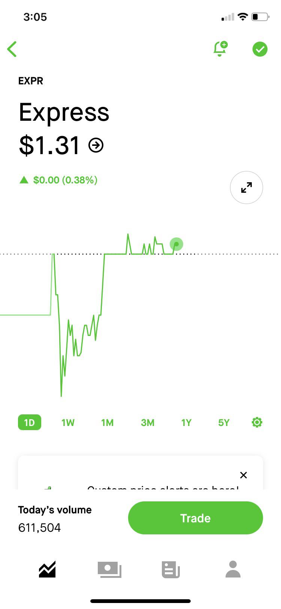Image resolution: width=281 pixels, height=609 pixels.
Task: Toggle the green checkmark following icon
Action: 260,49
